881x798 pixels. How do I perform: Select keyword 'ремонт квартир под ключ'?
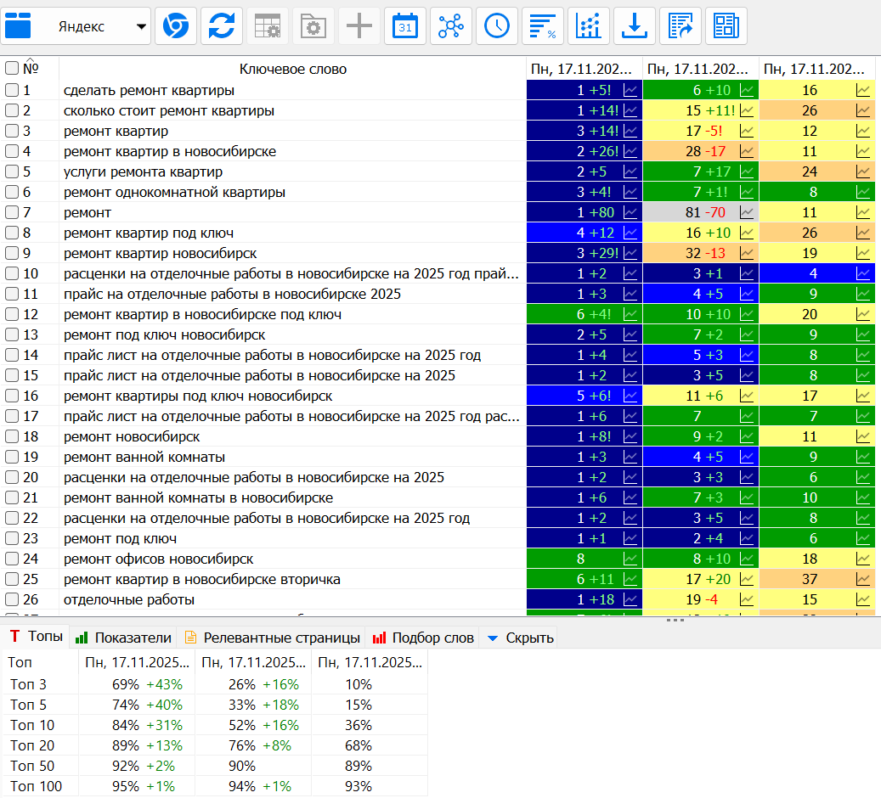149,233
